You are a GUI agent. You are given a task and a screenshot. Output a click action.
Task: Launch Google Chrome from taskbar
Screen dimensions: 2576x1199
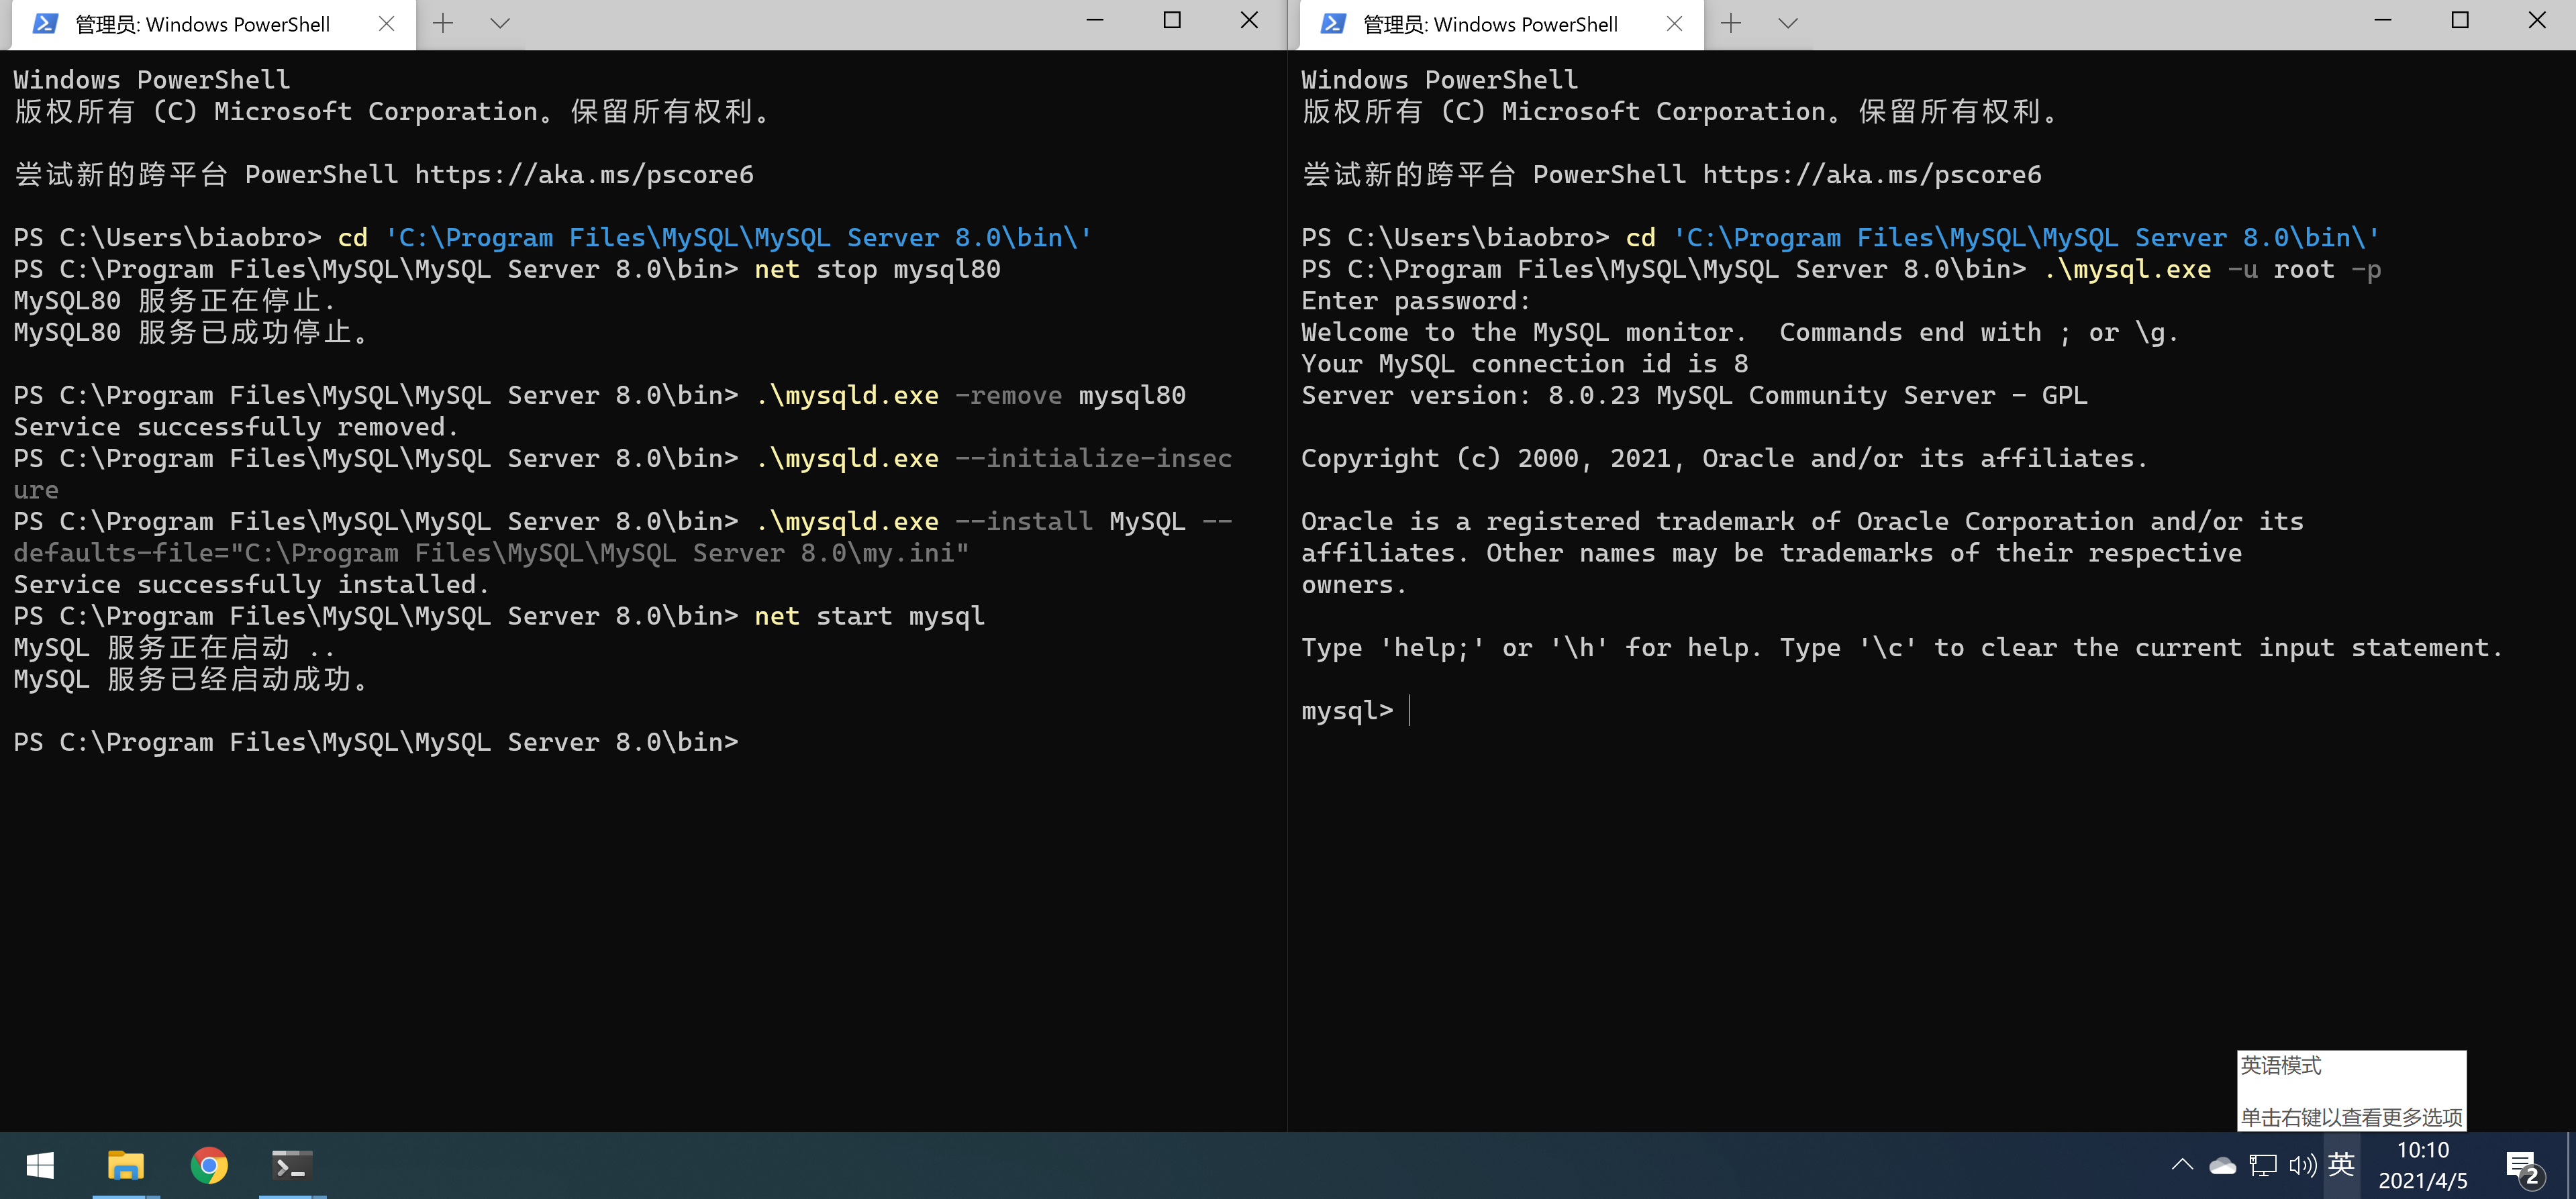point(209,1166)
